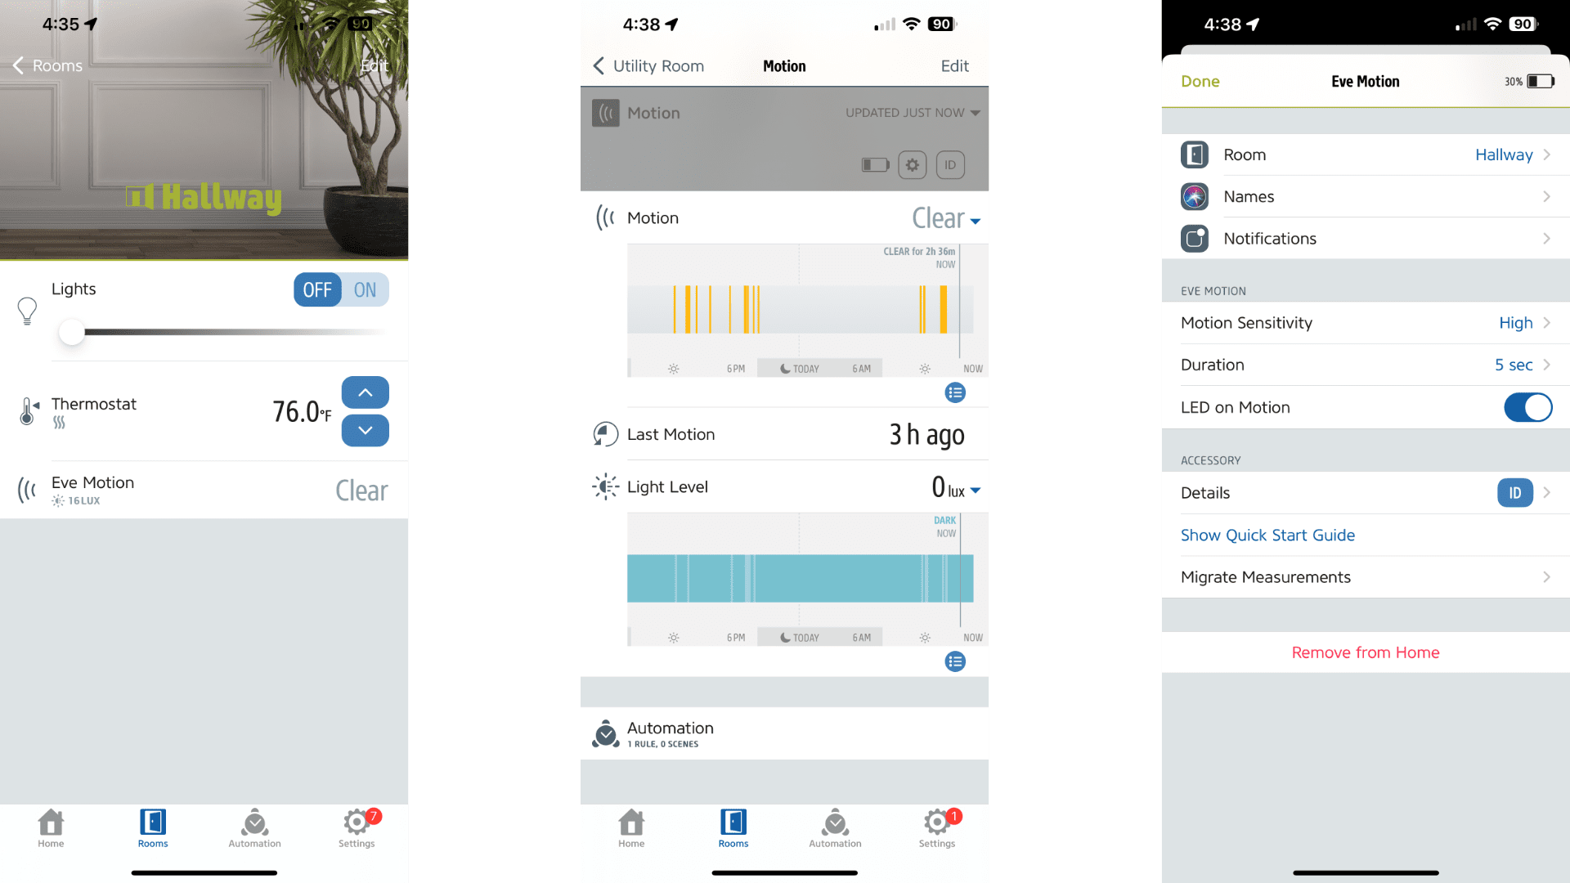Tap the Thermostat increase temperature arrow
The width and height of the screenshot is (1570, 883).
click(365, 392)
